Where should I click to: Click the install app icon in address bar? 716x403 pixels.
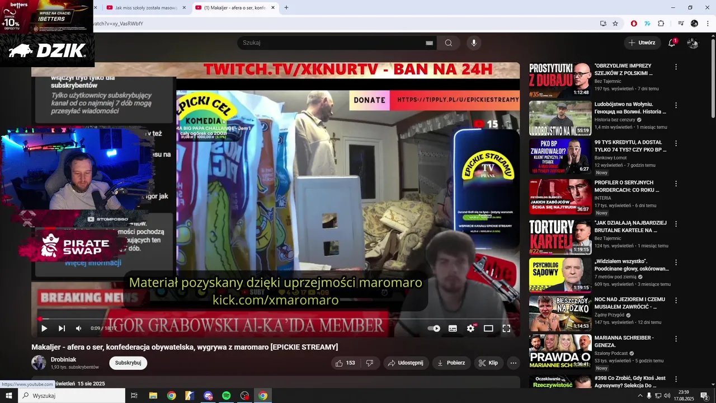[x=603, y=24]
